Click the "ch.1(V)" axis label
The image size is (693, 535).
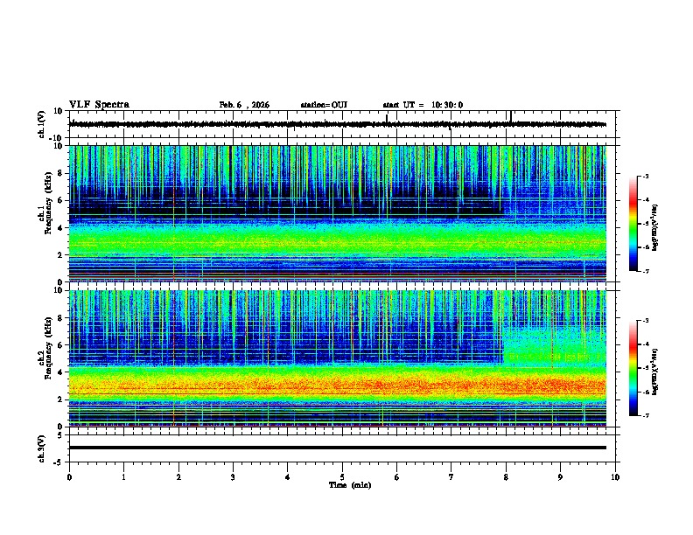[x=42, y=124]
